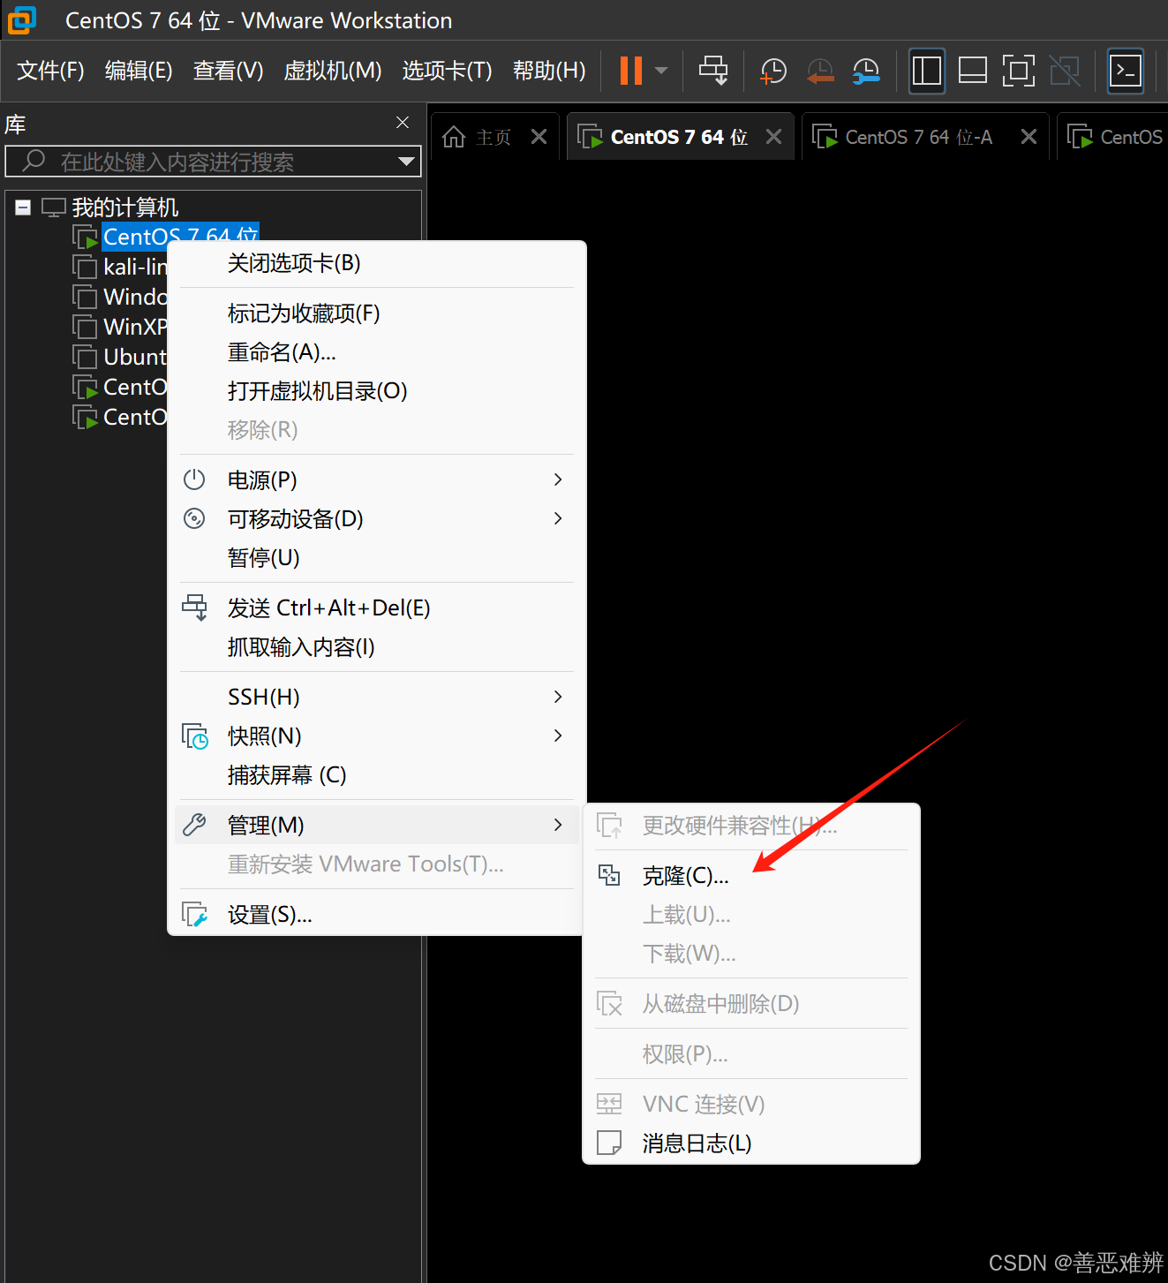Choose 克隆(C)... in manage submenu
This screenshot has width=1168, height=1283.
pos(751,876)
